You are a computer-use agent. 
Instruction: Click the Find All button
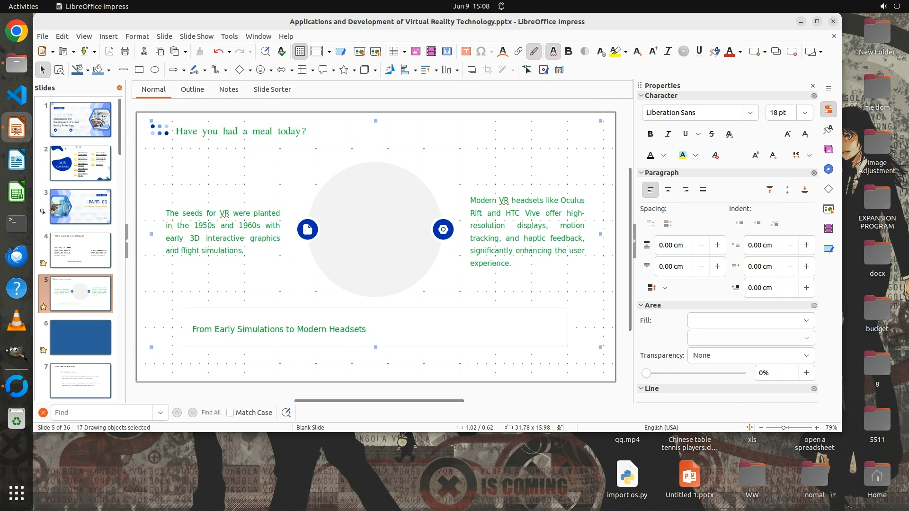(211, 413)
